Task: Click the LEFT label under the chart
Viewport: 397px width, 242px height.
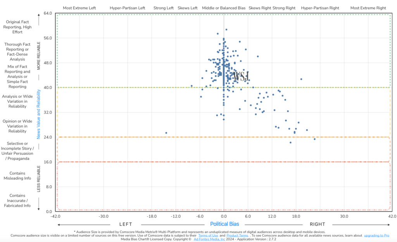Action: point(126,224)
